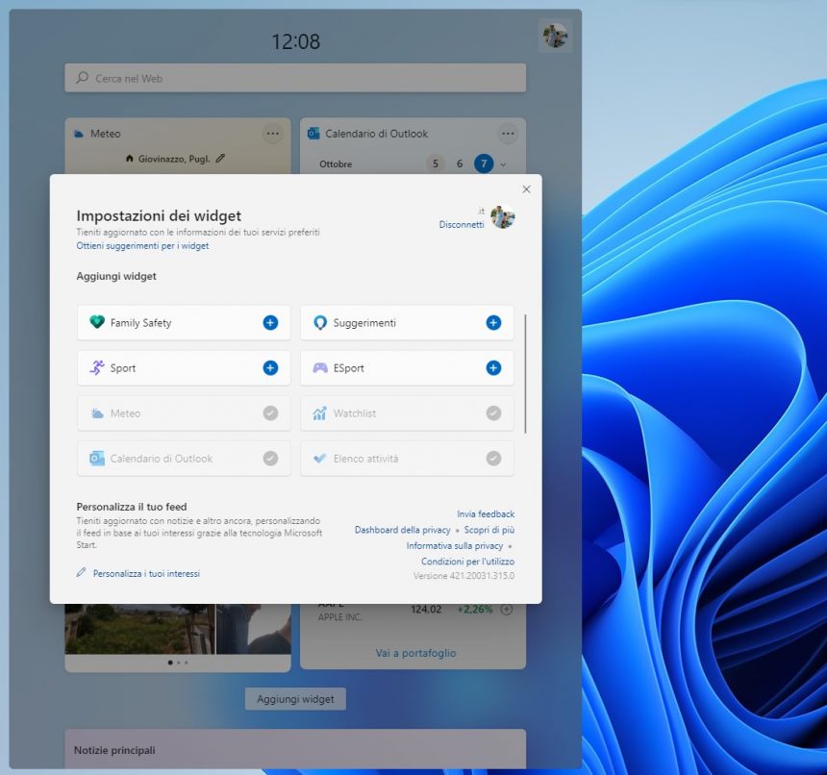Open the Meteo widget options menu
Screen dimensions: 827x775
click(x=273, y=134)
